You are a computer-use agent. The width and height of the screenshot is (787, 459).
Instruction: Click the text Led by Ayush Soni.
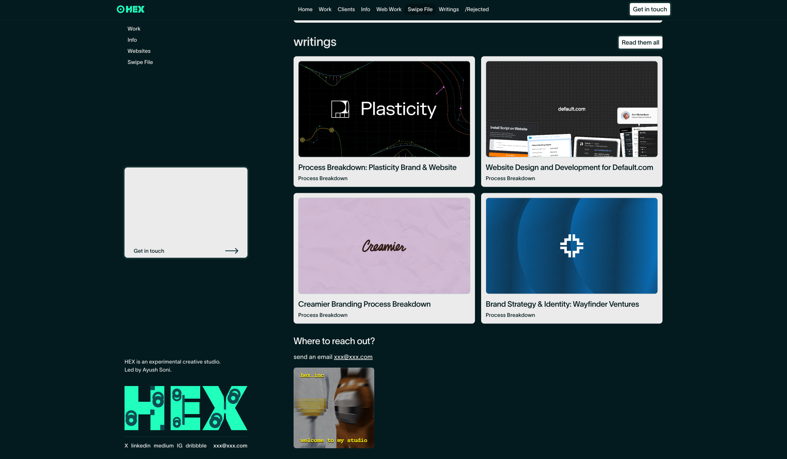coord(148,370)
